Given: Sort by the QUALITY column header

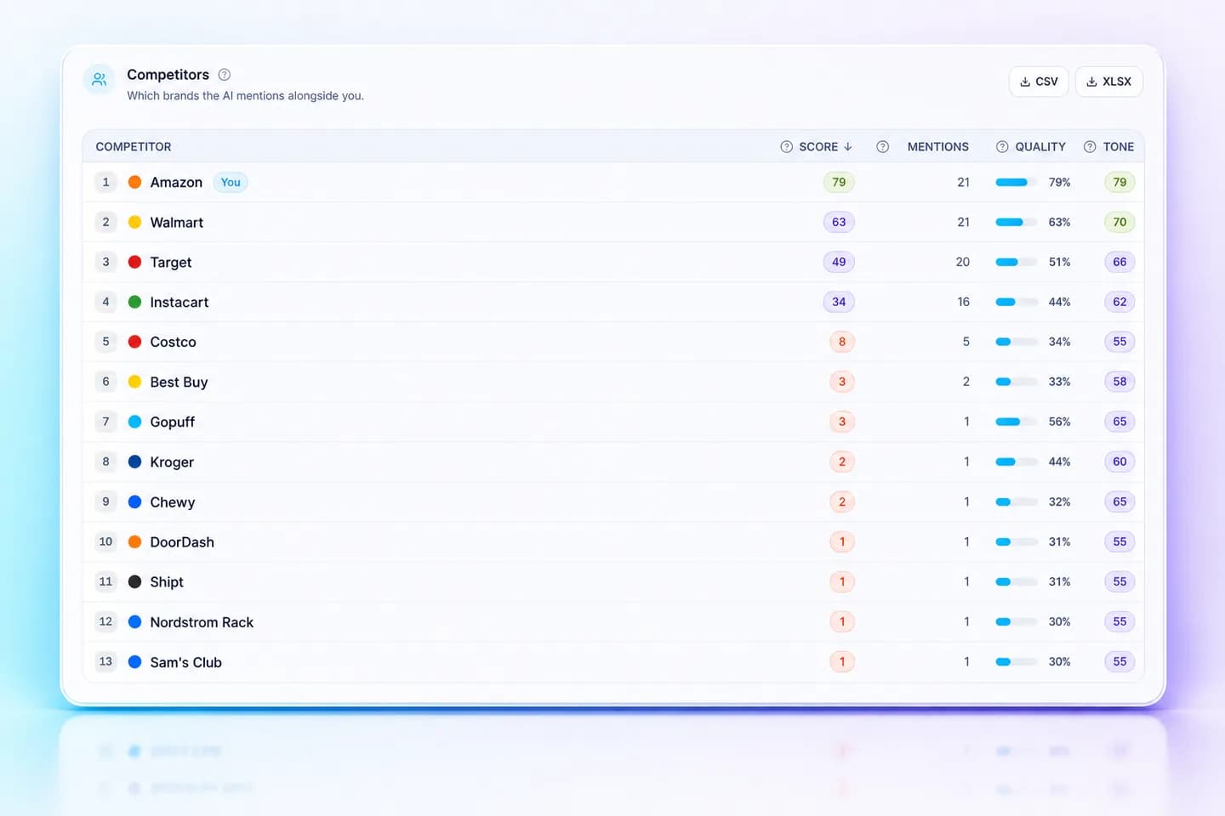Looking at the screenshot, I should click(1040, 147).
